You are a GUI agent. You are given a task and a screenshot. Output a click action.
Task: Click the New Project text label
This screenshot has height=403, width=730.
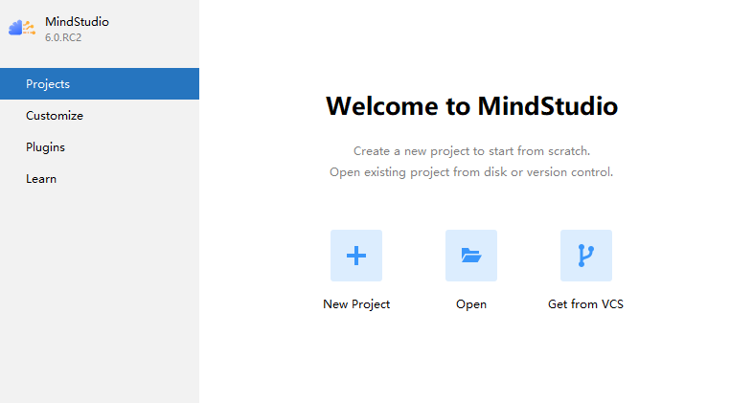(356, 304)
